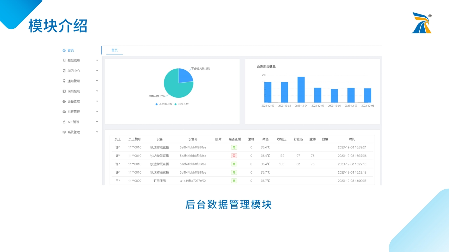Open the 通知管理 menu label
449x252 pixels.
pyautogui.click(x=74, y=81)
